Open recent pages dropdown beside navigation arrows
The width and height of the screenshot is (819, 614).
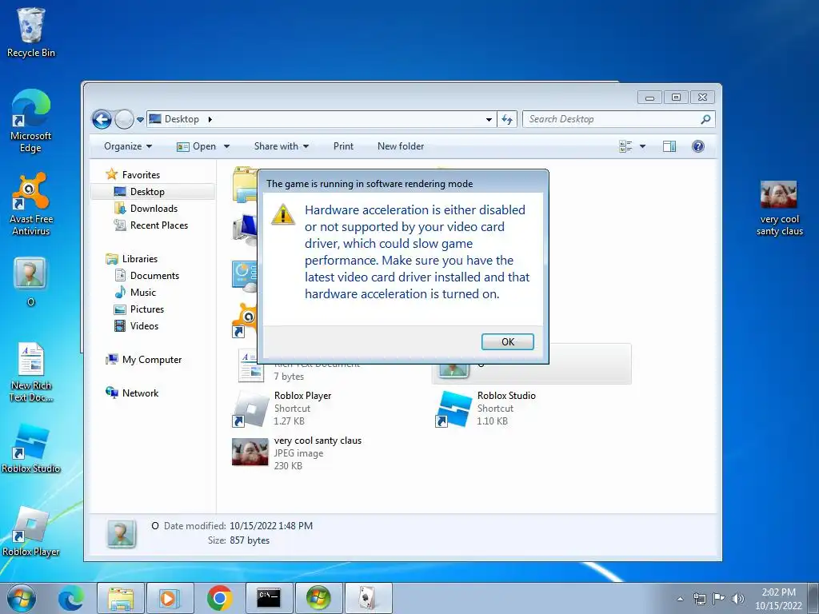tap(140, 120)
